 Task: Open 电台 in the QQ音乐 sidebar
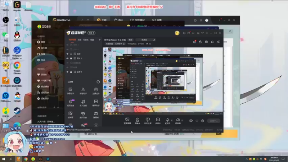pyautogui.click(x=41, y=60)
